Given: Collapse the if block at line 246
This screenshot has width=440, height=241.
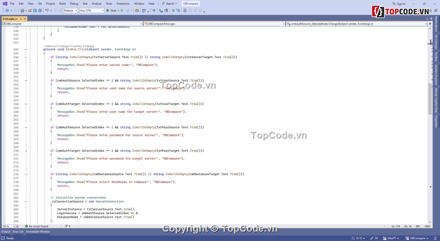Looking at the screenshot, I should (26, 57).
